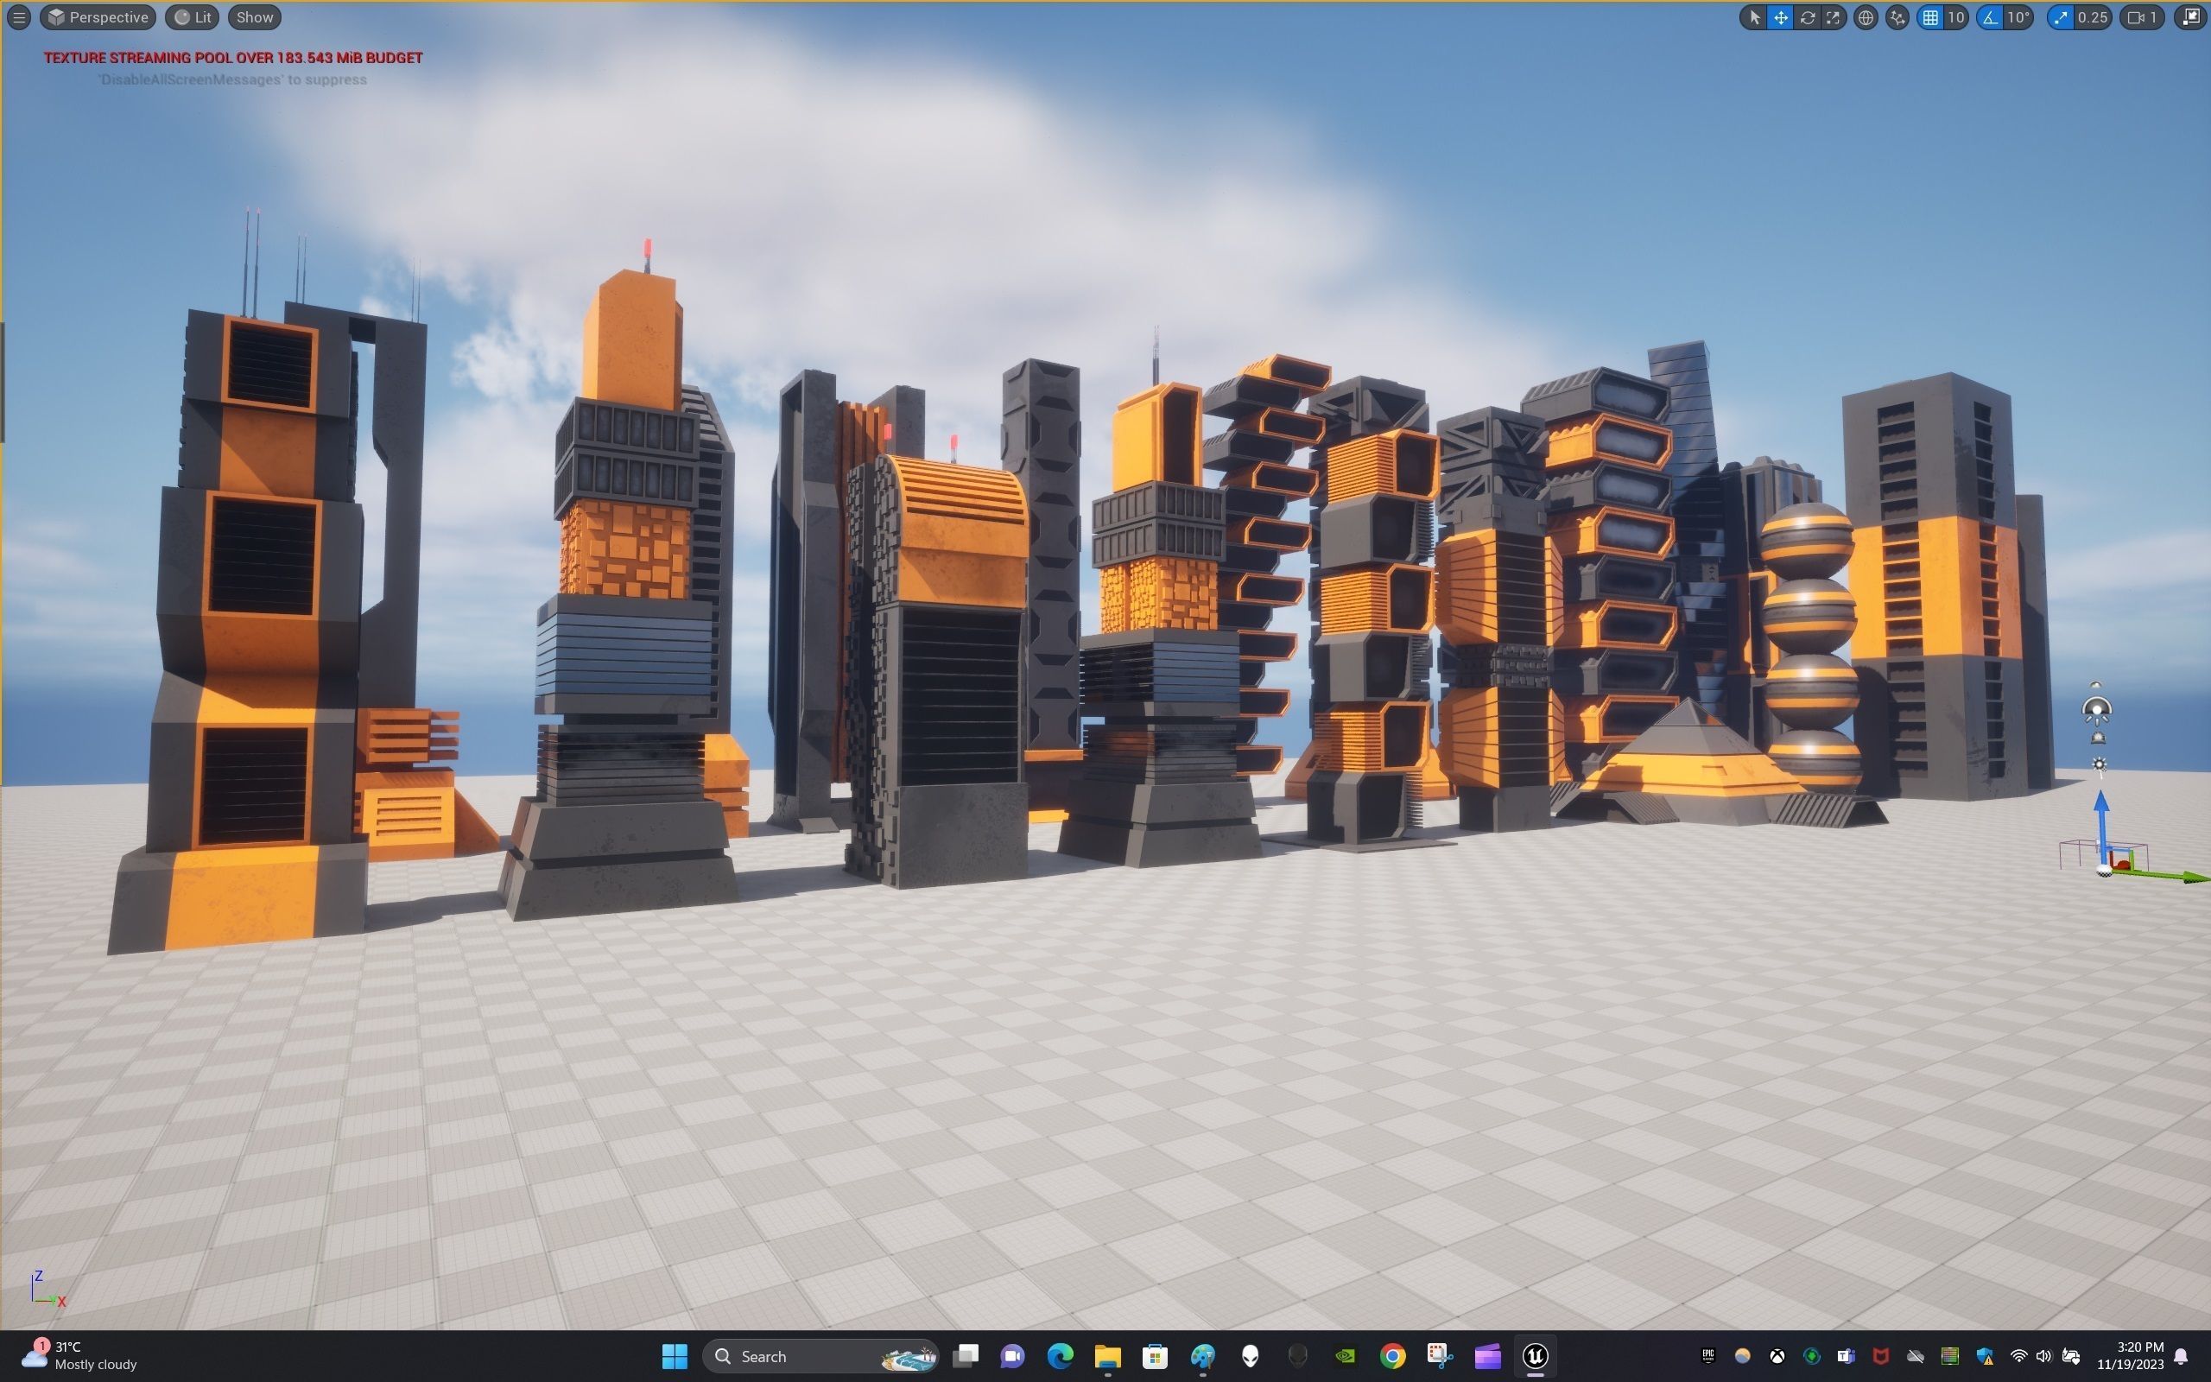Open the Wi-Fi network status icon
Screen dimensions: 2211x1382
(x=2019, y=1355)
